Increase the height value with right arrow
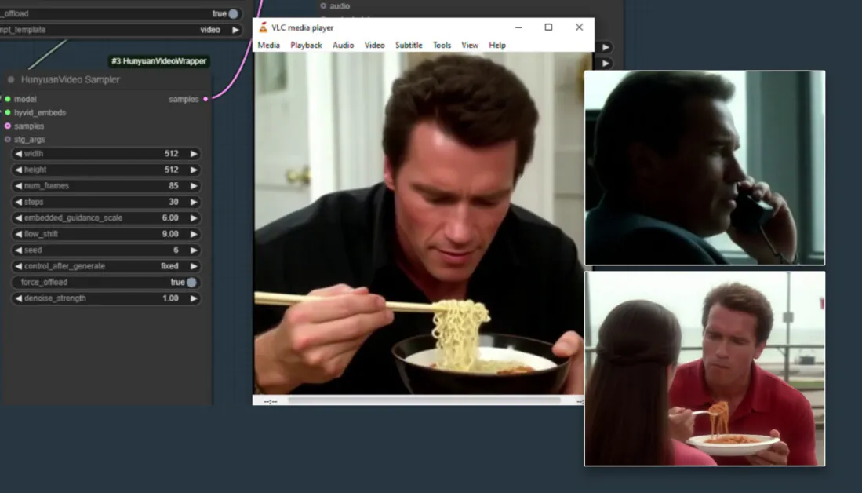The width and height of the screenshot is (862, 493). click(194, 170)
